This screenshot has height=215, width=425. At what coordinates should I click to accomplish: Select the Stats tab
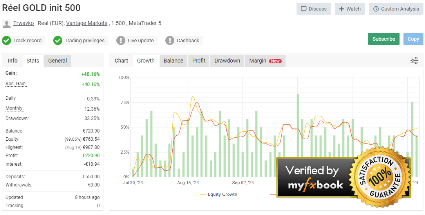pyautogui.click(x=33, y=61)
